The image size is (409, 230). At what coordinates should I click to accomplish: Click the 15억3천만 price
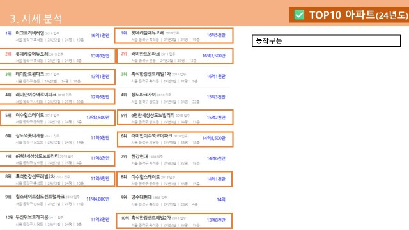tap(216, 97)
